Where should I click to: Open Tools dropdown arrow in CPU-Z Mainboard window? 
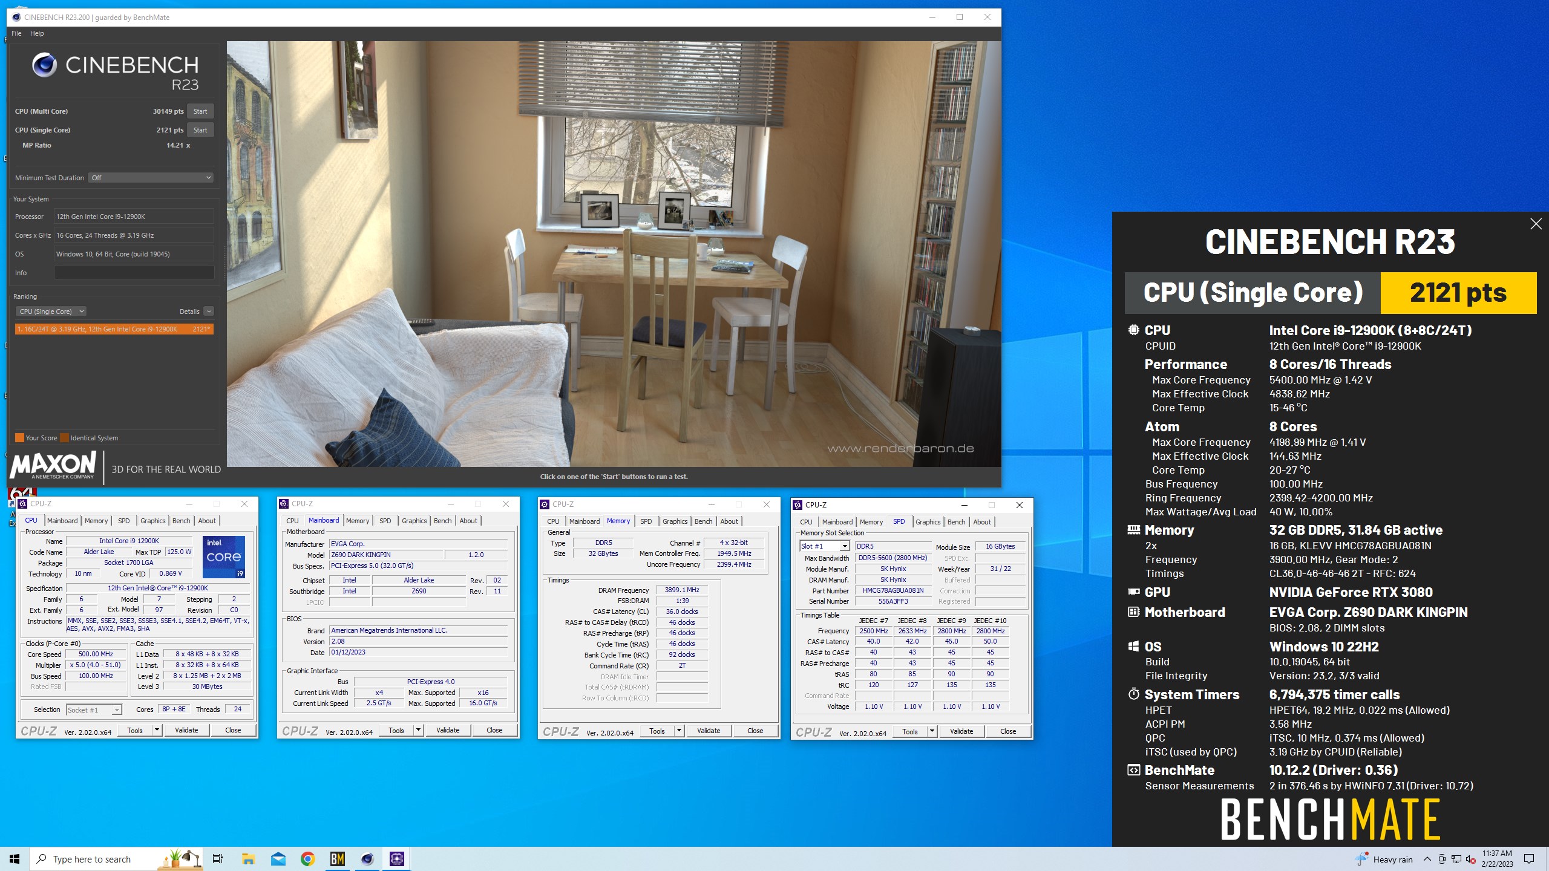[x=418, y=730]
